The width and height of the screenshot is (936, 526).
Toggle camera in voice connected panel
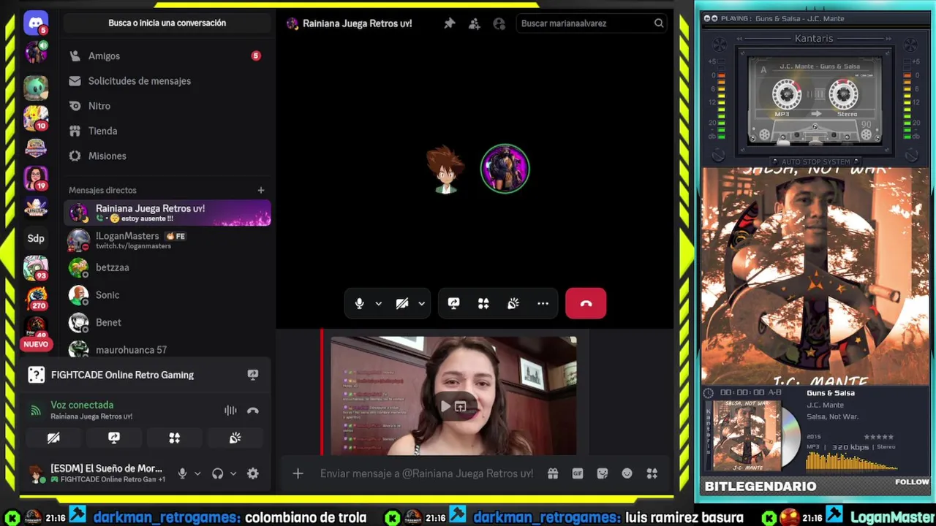[x=53, y=438]
